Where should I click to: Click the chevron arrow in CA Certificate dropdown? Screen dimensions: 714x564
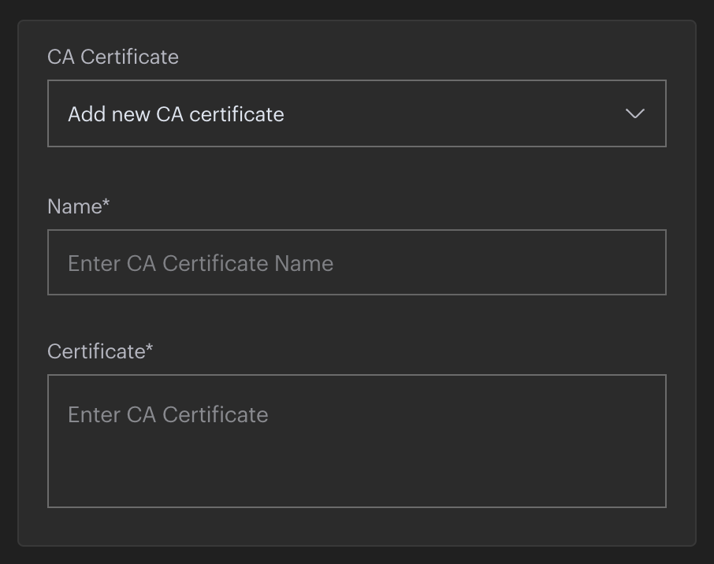point(634,113)
